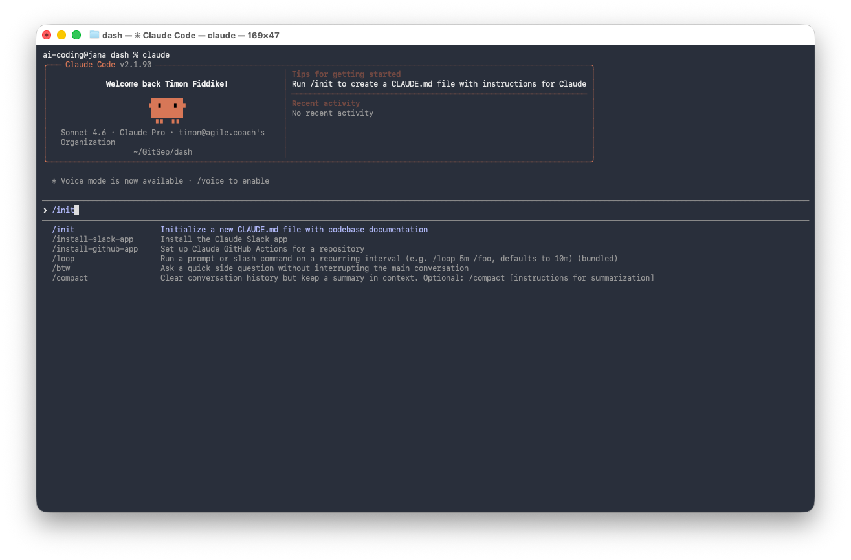Click the Claude Code v2.1.90 title label

pos(108,65)
